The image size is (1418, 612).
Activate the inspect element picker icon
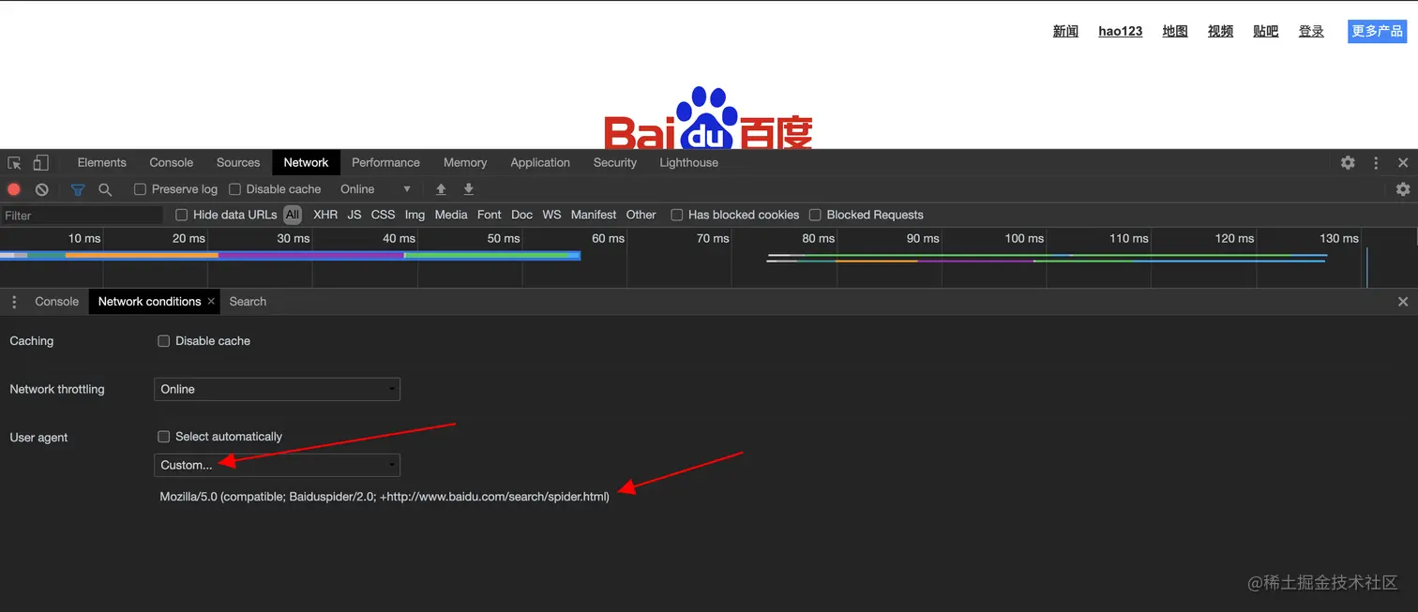pyautogui.click(x=14, y=163)
